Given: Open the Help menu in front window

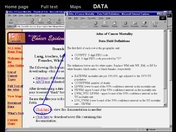Looking at the screenshot, I should coord(108,18).
